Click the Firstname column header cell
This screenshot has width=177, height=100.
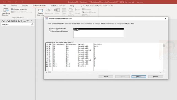point(59,44)
